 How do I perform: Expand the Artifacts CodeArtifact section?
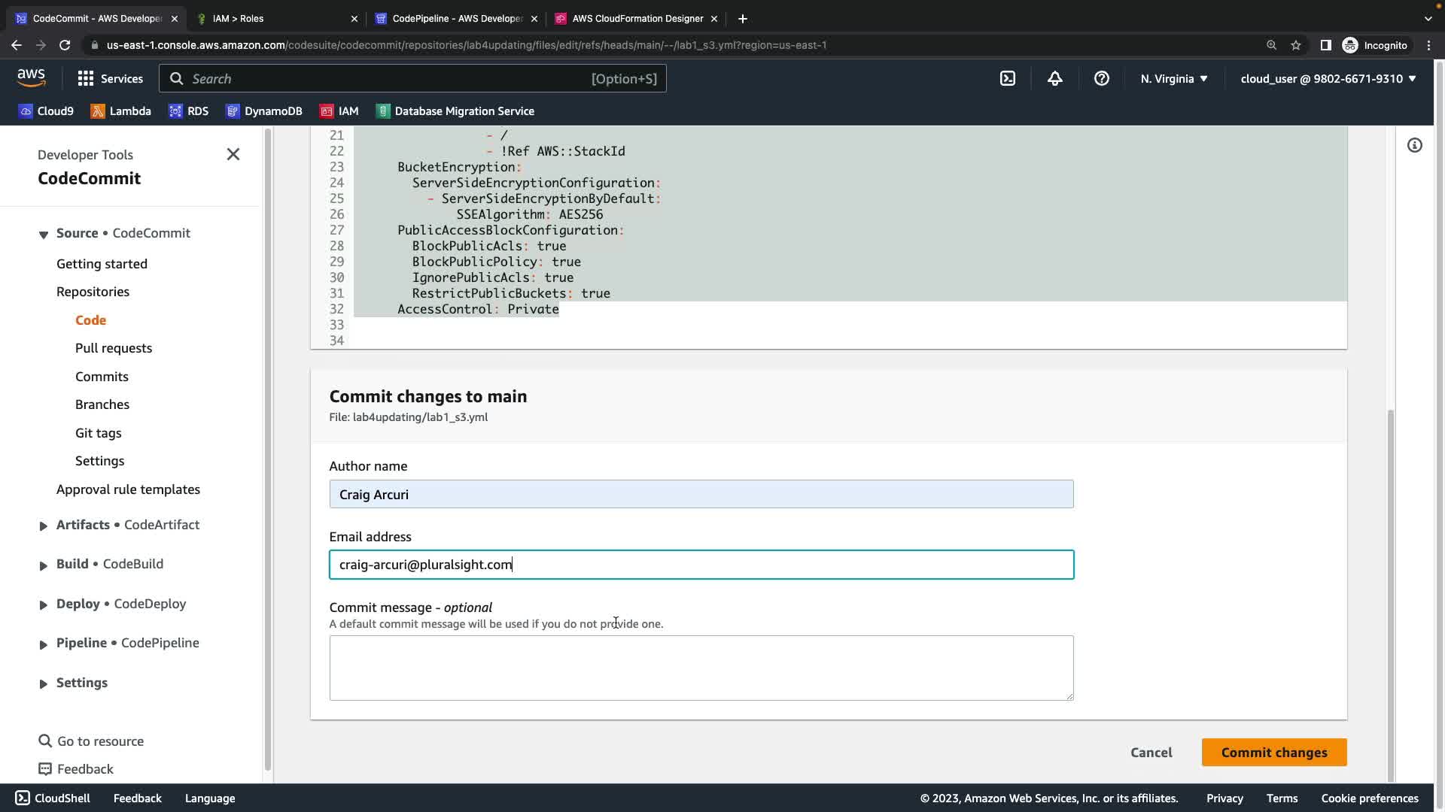(43, 526)
